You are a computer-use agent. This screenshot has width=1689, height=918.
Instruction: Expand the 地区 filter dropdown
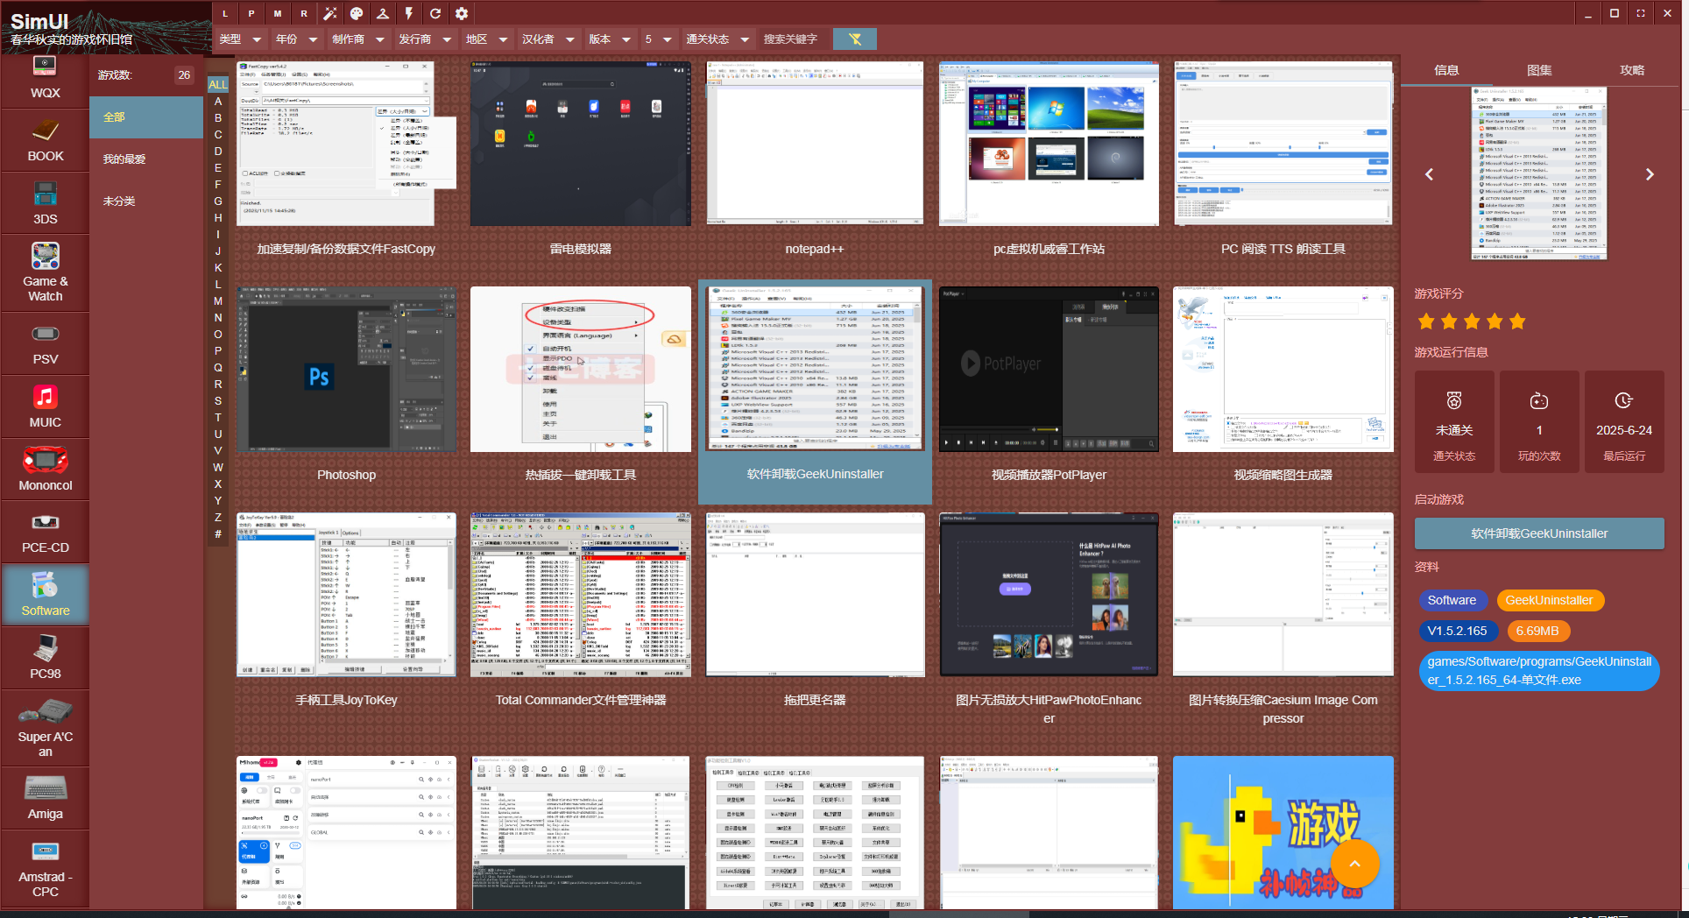point(486,39)
